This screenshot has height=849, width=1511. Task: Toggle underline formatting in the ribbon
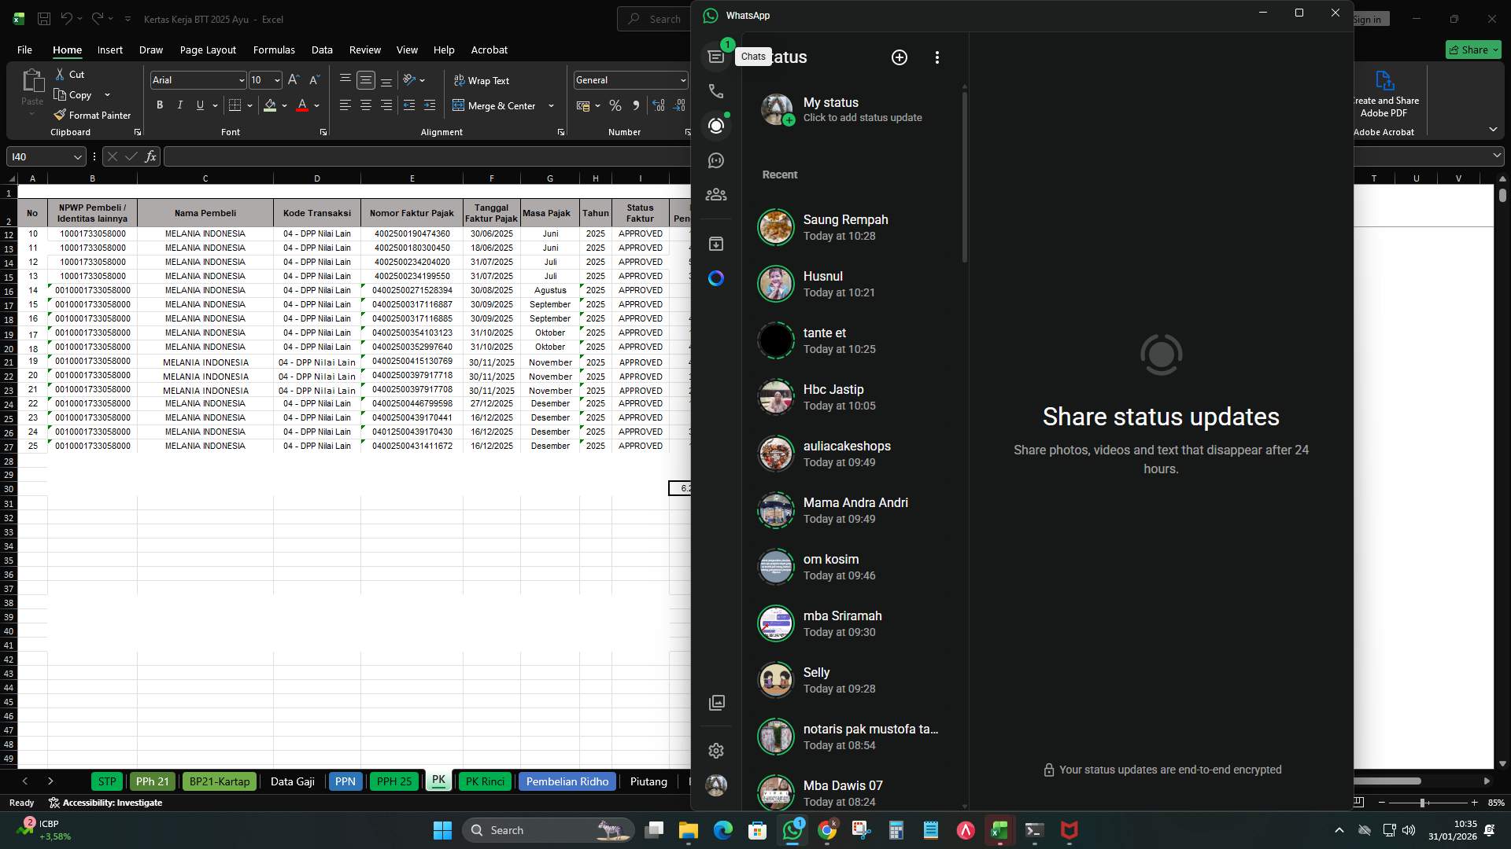pyautogui.click(x=199, y=105)
